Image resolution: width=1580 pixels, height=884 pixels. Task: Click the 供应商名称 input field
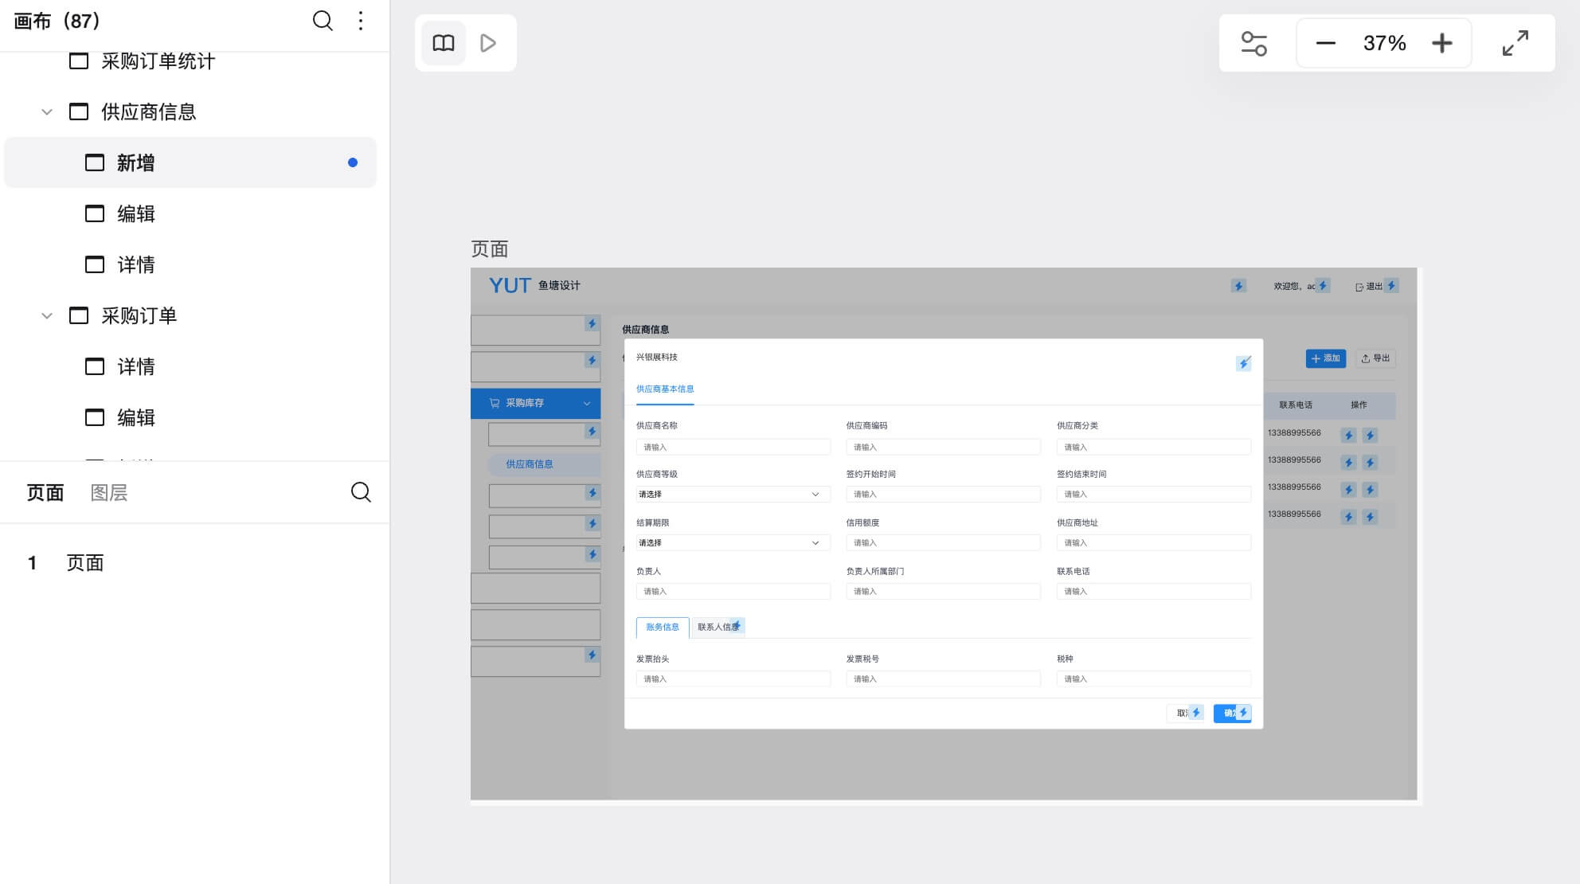tap(732, 448)
